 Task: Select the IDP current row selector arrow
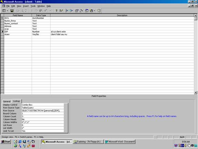pyautogui.click(x=2, y=32)
